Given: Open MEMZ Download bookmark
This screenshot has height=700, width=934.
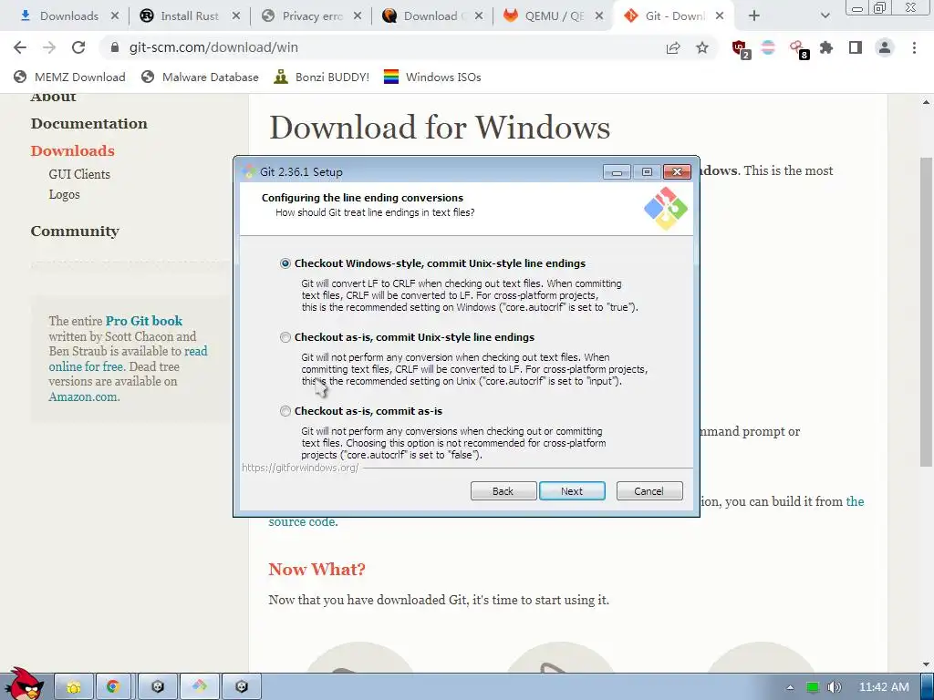Looking at the screenshot, I should [x=69, y=77].
